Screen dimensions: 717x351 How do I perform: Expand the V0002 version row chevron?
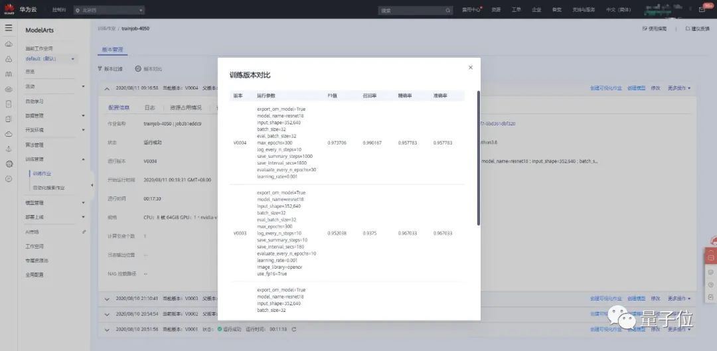[x=107, y=315]
